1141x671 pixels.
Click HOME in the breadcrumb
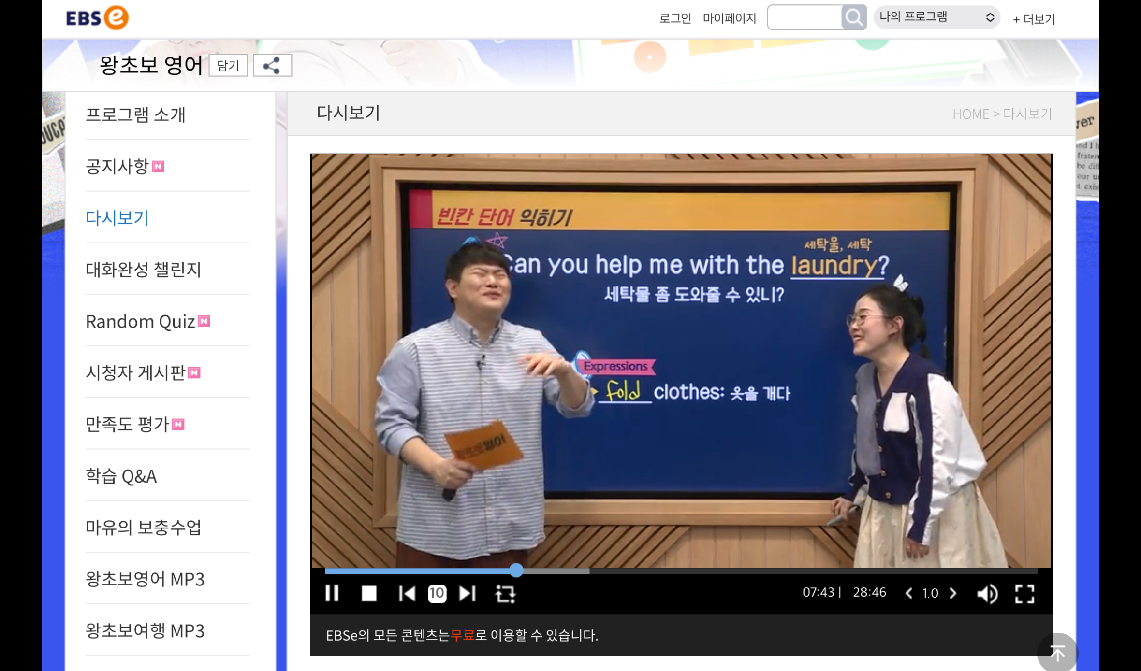(971, 114)
